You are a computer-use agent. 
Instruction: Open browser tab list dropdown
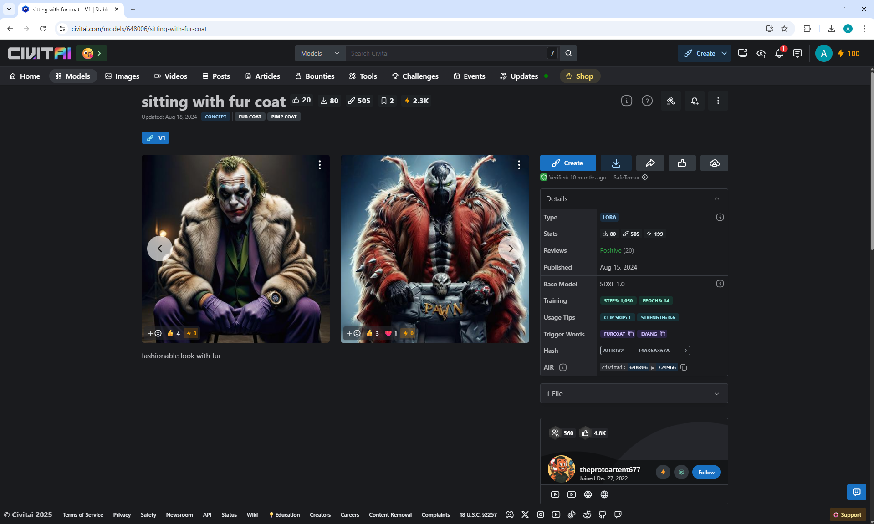pyautogui.click(x=9, y=9)
